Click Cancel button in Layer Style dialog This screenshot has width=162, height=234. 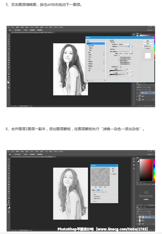tap(148, 44)
